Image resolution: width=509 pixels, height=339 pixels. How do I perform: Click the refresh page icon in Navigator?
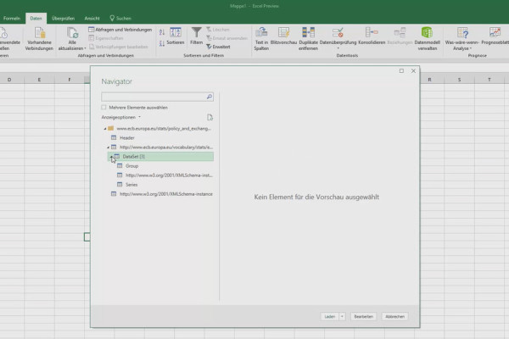pos(210,118)
